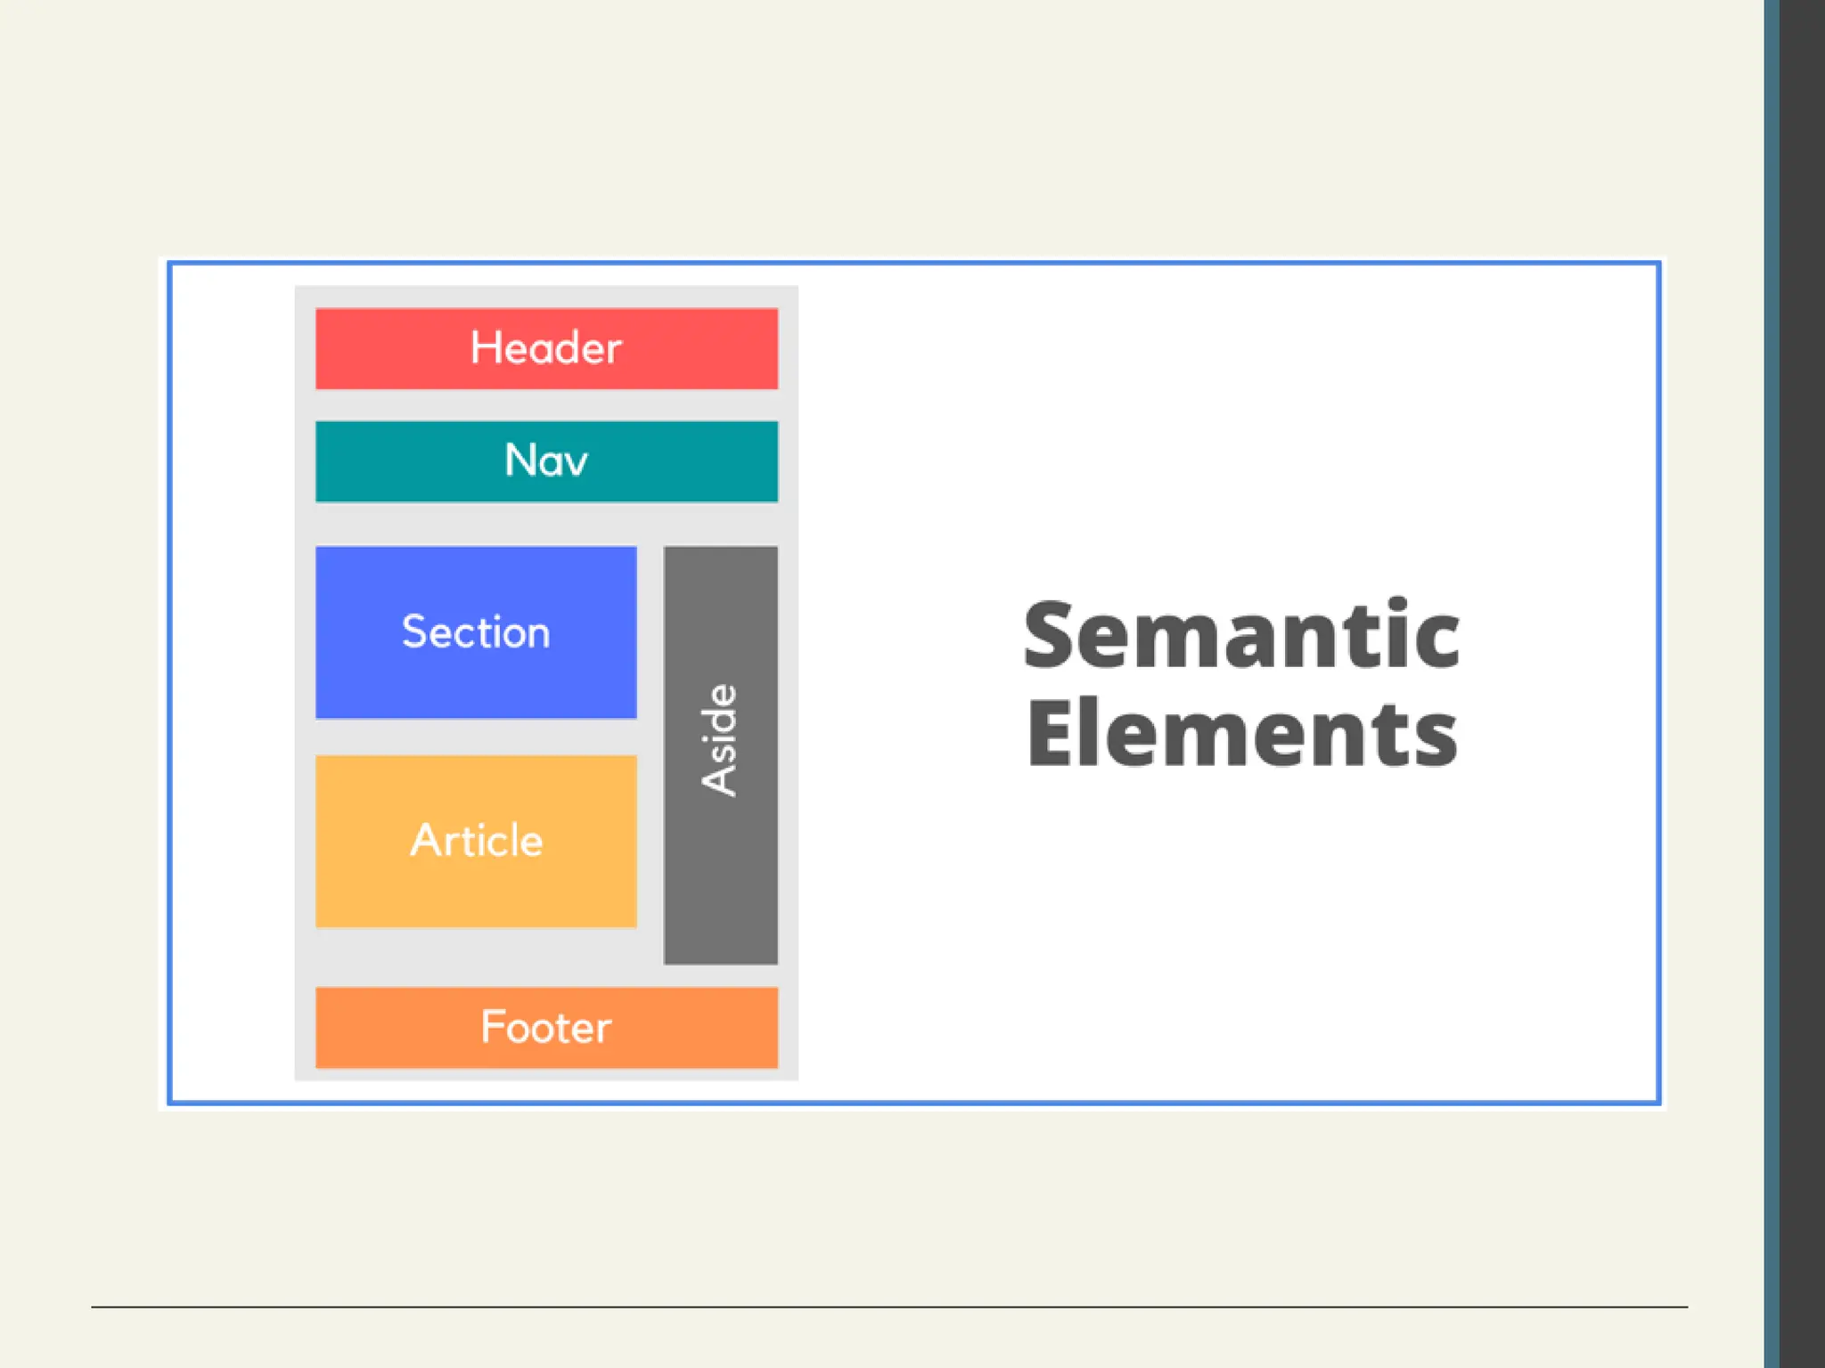Select the yellow Article box
This screenshot has width=1825, height=1368.
click(x=476, y=841)
